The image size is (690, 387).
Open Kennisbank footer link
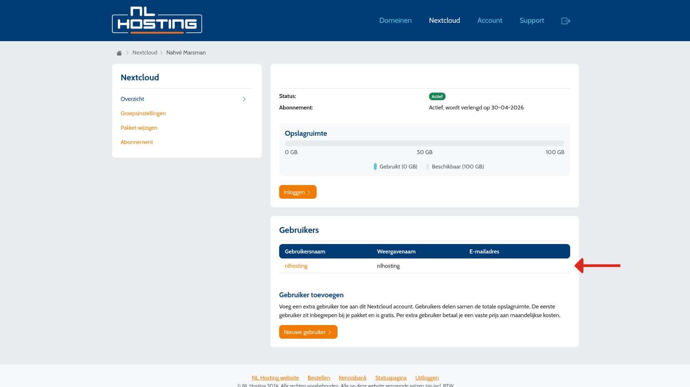(352, 378)
